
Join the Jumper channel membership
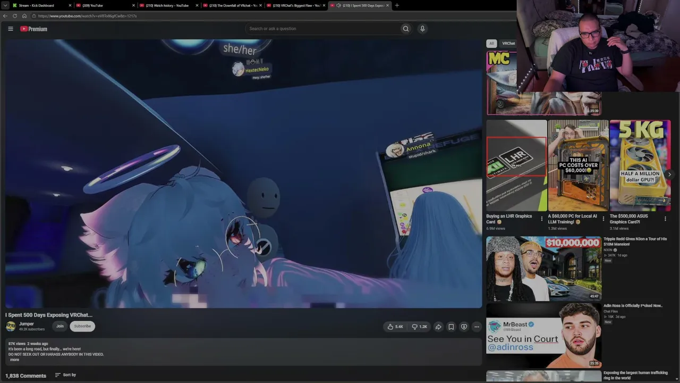[x=60, y=326]
